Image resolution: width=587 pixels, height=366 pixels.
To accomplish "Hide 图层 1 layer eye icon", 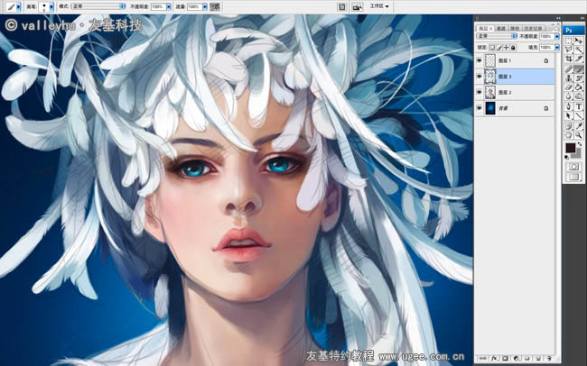I will pos(480,60).
